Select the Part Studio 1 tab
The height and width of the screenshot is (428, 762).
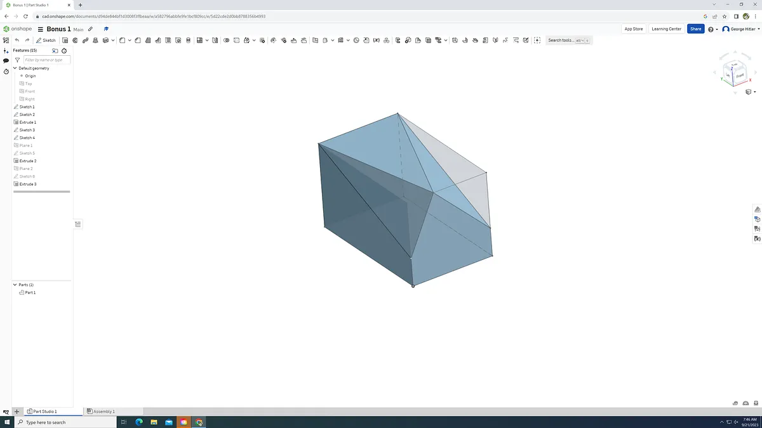pos(44,412)
